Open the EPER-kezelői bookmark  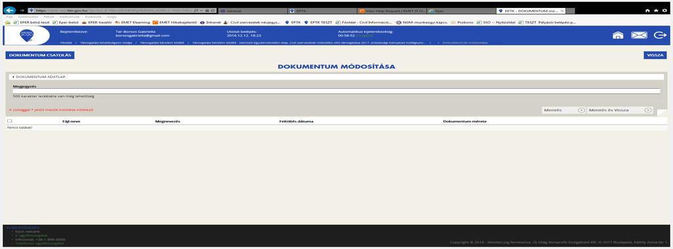tap(97, 22)
